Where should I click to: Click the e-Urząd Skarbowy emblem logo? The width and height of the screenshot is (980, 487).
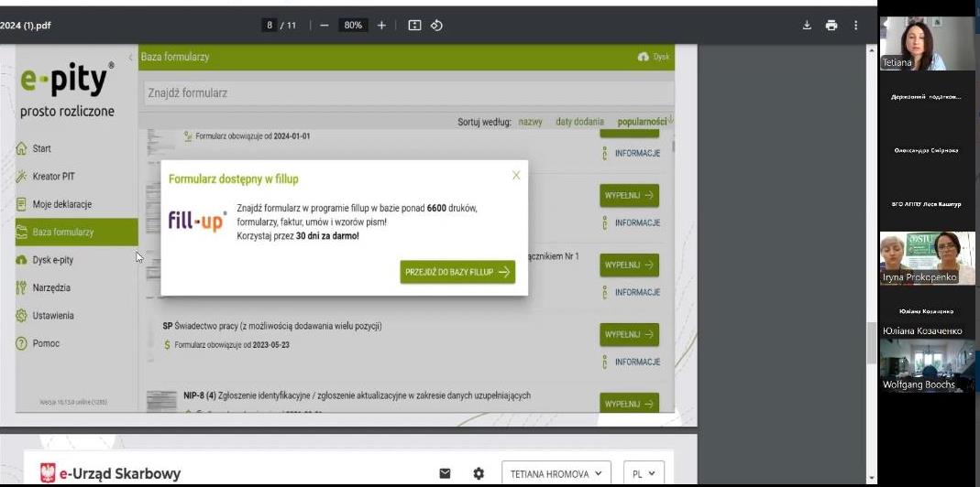coord(47,473)
